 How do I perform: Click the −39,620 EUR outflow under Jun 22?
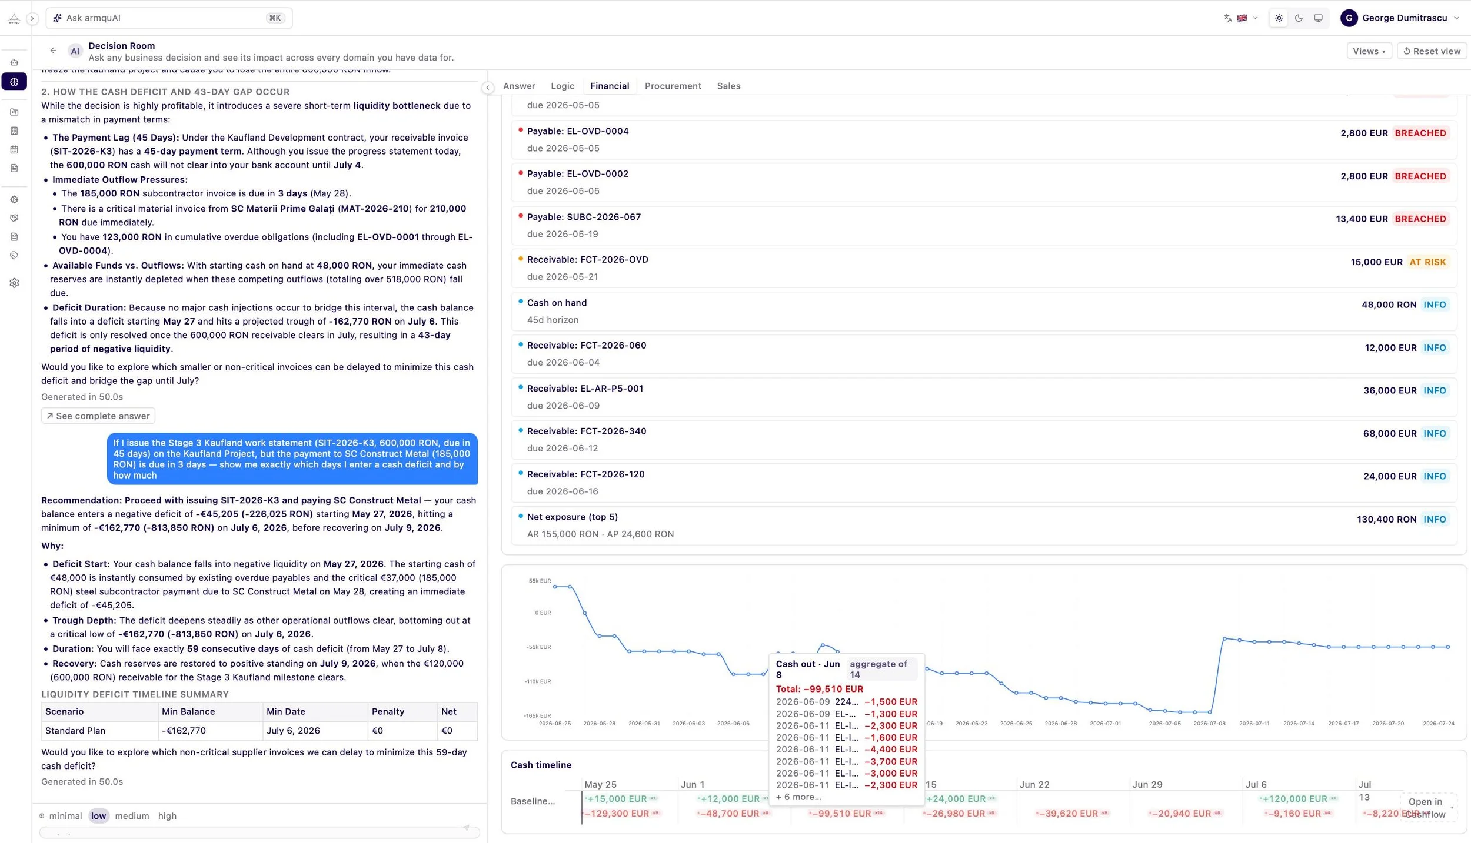(x=1071, y=814)
